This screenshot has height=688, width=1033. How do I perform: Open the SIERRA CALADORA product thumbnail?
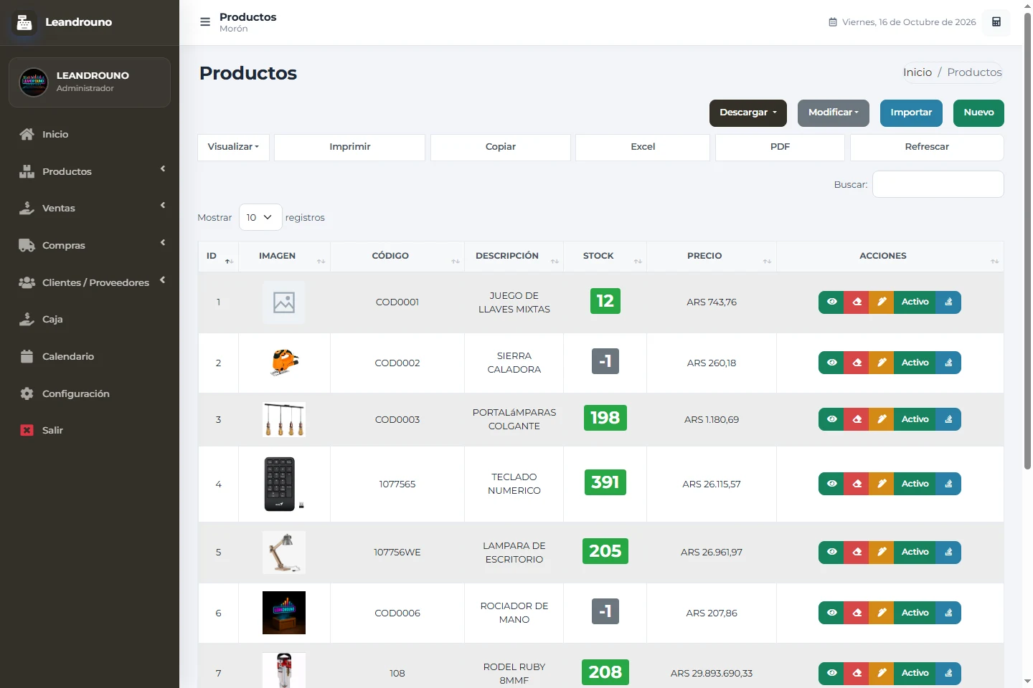click(284, 363)
